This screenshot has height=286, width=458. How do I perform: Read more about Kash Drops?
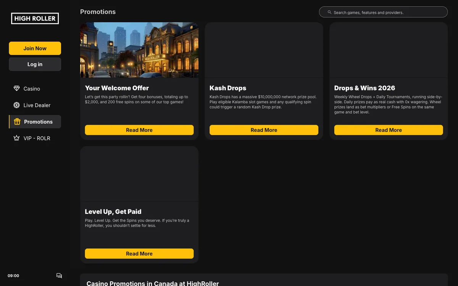(264, 130)
